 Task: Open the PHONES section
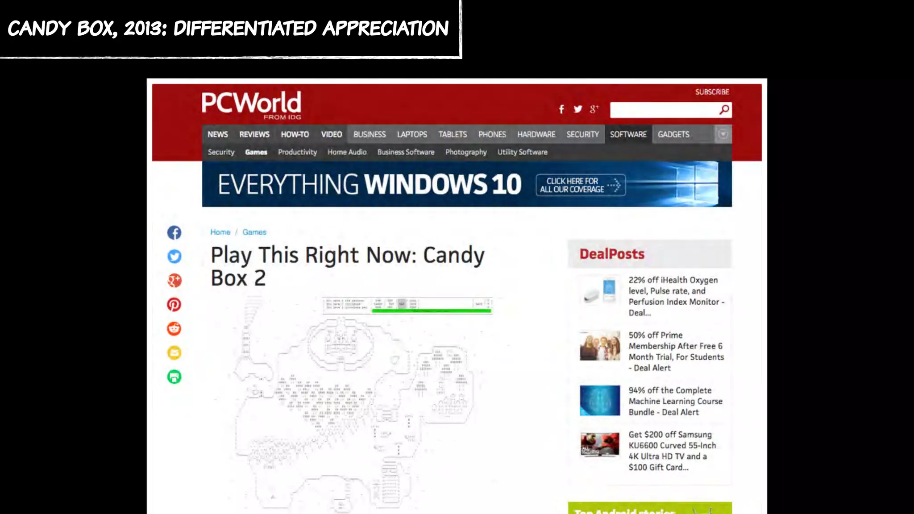click(x=492, y=134)
